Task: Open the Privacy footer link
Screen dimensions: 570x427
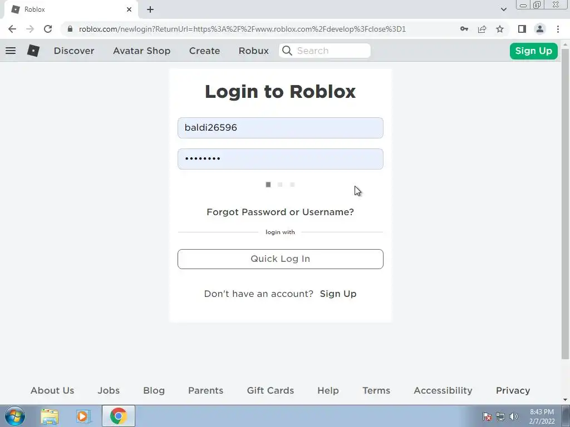Action: click(x=513, y=390)
